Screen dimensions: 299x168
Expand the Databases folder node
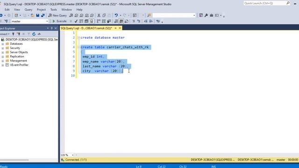click(3, 44)
